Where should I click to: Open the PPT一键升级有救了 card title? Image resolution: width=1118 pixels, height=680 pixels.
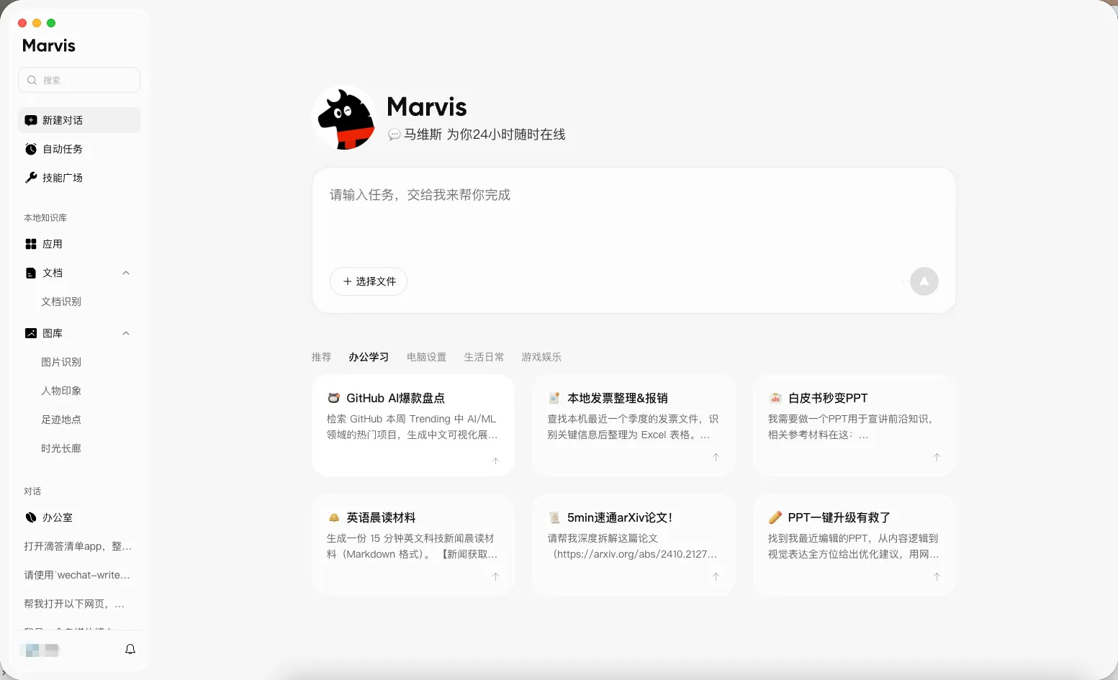pos(839,517)
